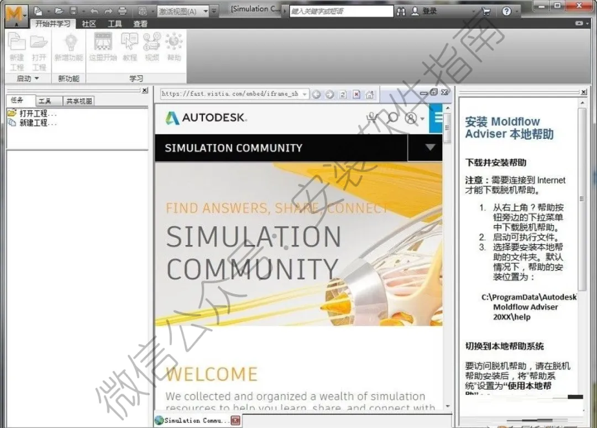Viewport: 597px width, 428px height.
Task: Click the Autodesk page user account icon
Action: pos(411,118)
